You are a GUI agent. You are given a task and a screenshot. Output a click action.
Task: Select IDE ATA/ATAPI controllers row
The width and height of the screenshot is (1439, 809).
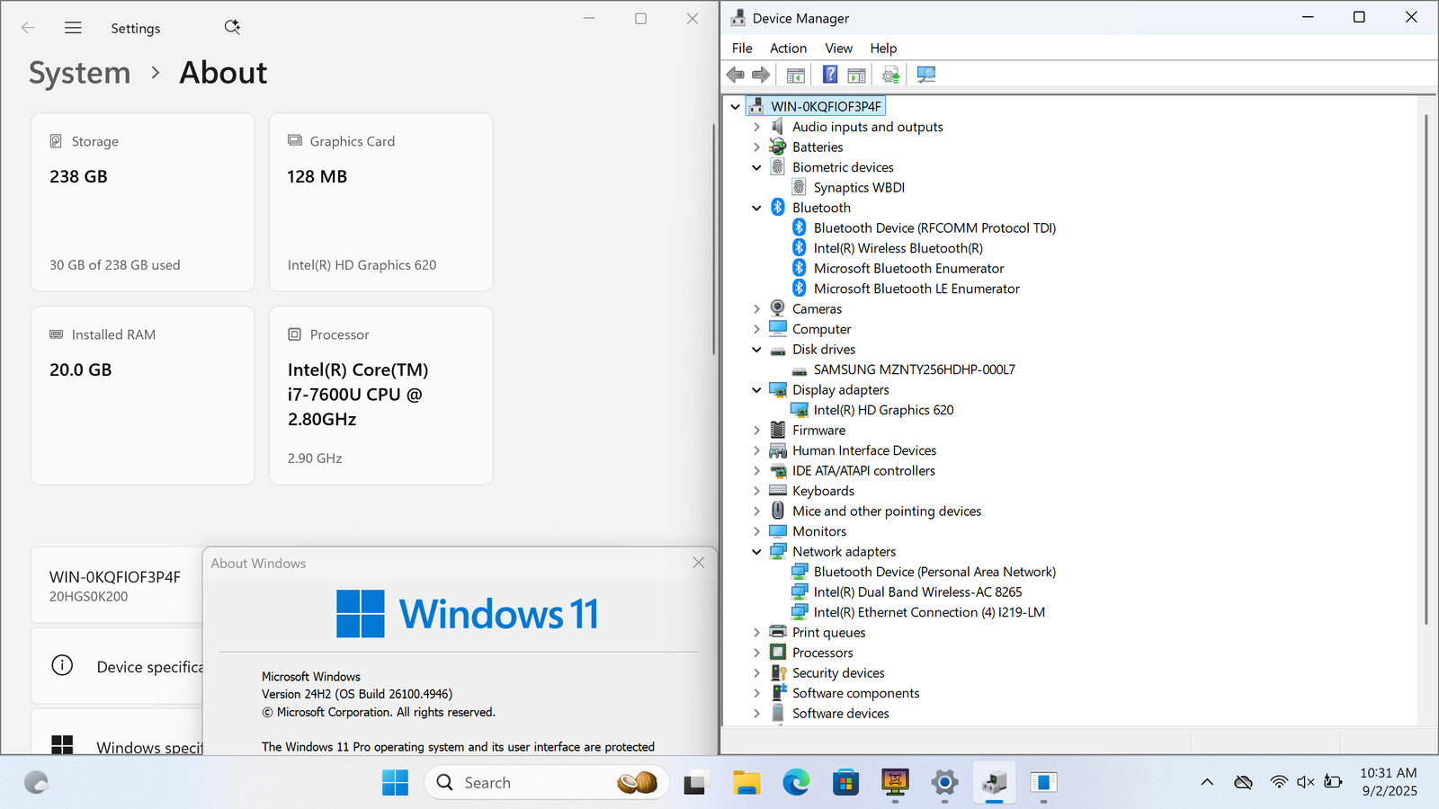(863, 471)
